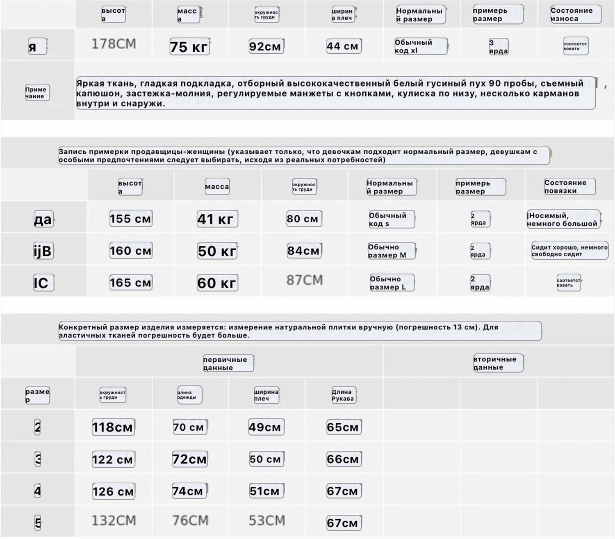Click 'Сидит хорошо, немного свободно сидит' cell
Image resolution: width=615 pixels, height=539 pixels.
point(569,251)
